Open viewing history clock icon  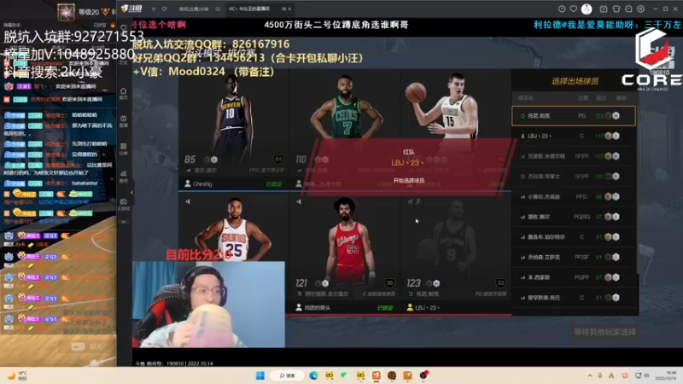tap(562, 9)
